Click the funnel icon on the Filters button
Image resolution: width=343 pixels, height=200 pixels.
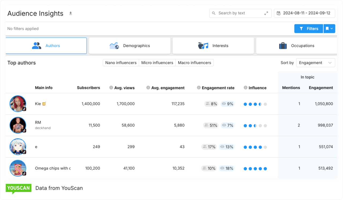click(x=302, y=28)
